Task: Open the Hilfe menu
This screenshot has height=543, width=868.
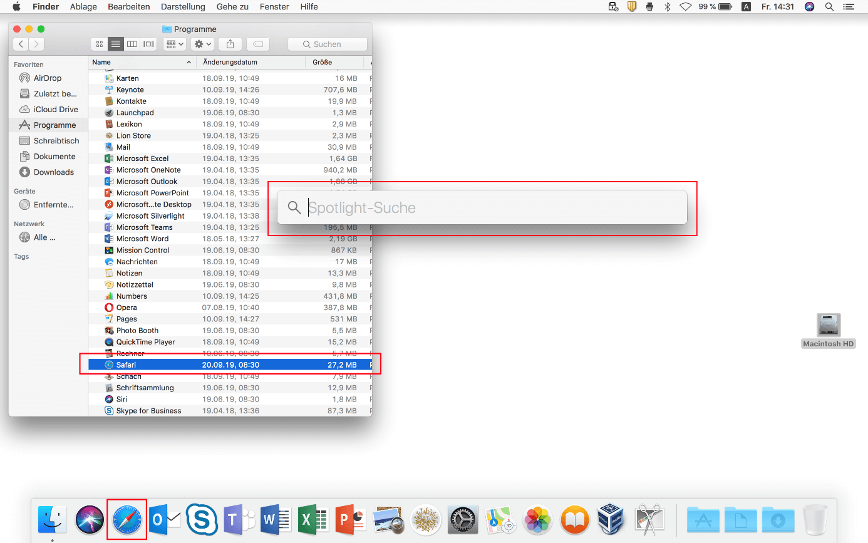Action: [309, 7]
